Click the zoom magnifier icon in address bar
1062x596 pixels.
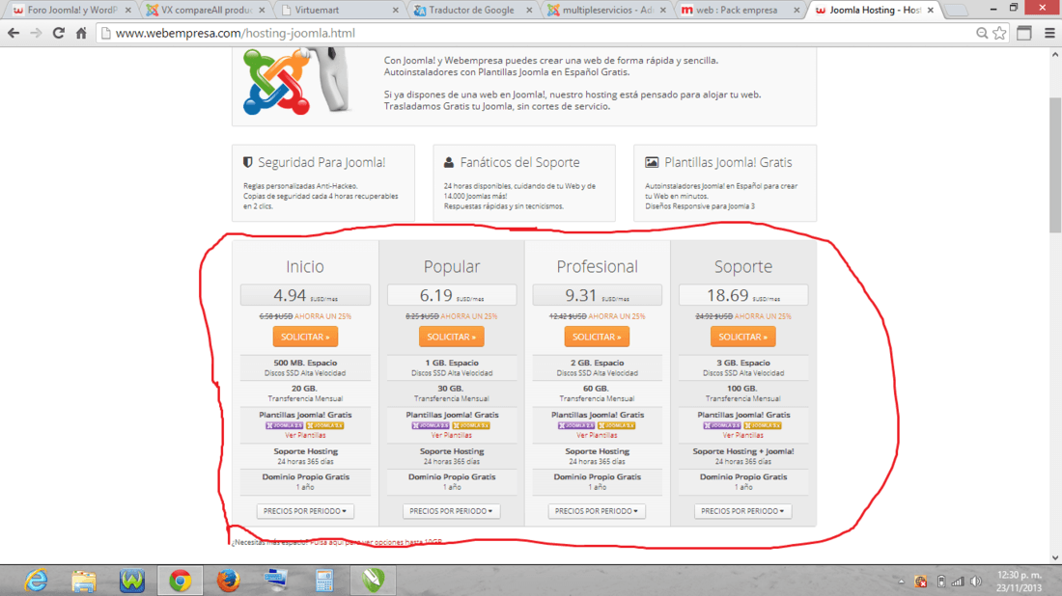pos(982,33)
